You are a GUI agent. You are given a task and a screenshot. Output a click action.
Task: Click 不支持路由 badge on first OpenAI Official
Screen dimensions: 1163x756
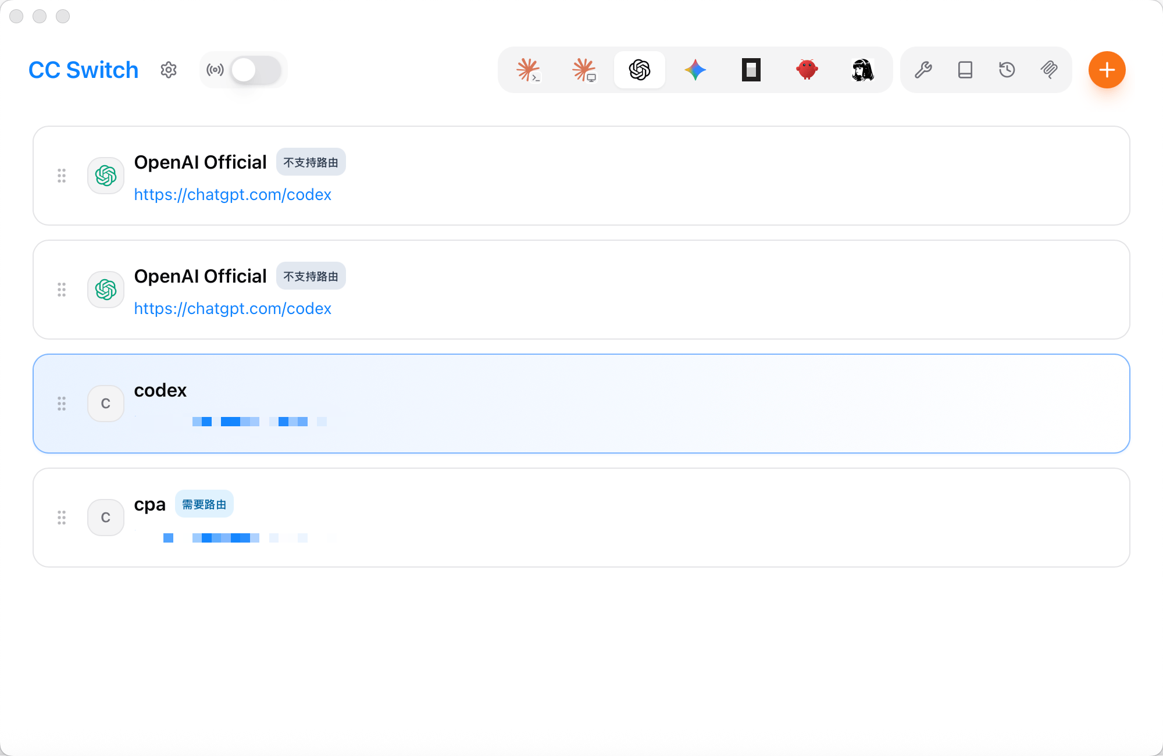click(x=311, y=162)
